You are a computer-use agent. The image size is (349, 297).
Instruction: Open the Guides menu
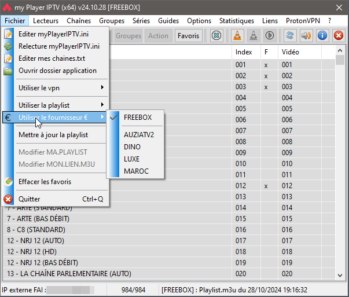pos(168,21)
